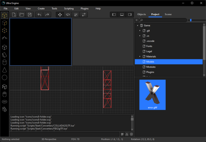This screenshot has width=206, height=142.
Task: Toggle the left side panel visibility
Action: point(114,15)
